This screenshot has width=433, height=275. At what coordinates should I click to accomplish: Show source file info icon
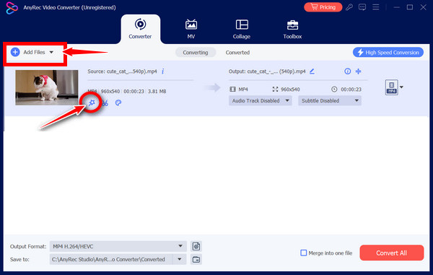pos(163,71)
